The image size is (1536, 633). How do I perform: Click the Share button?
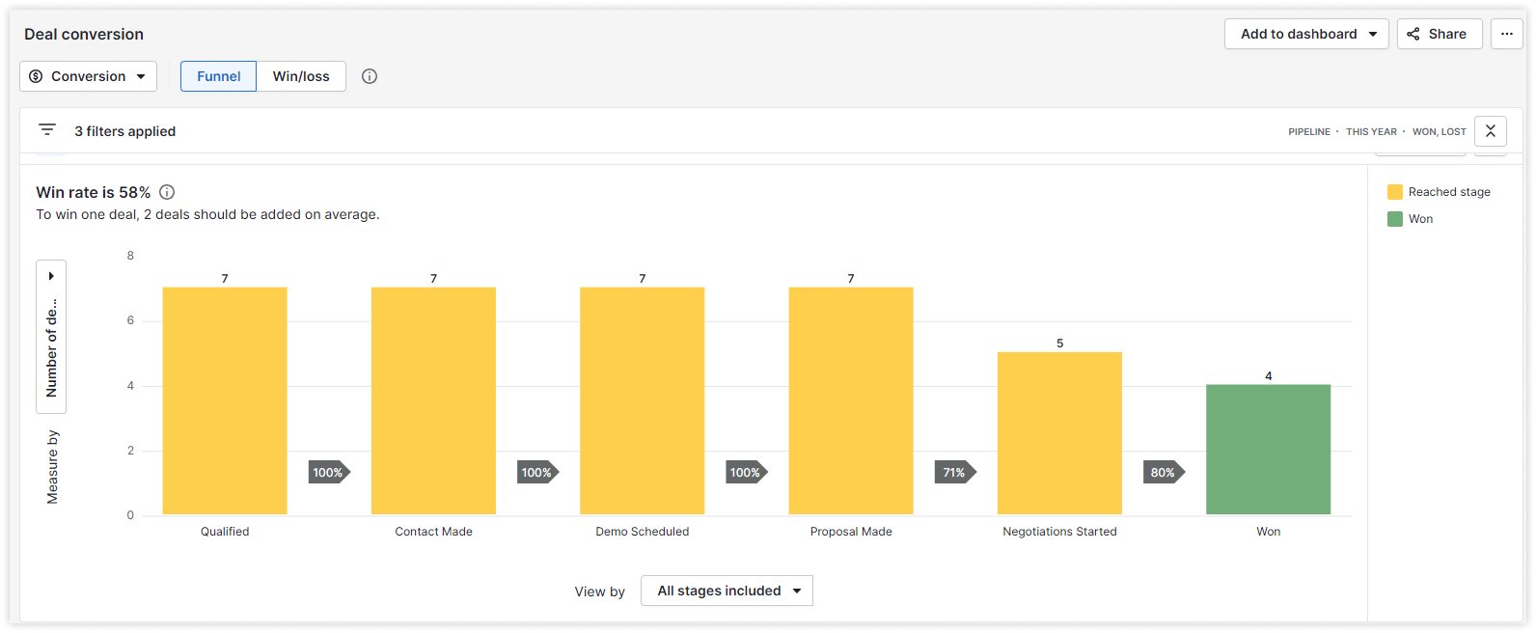pyautogui.click(x=1439, y=34)
